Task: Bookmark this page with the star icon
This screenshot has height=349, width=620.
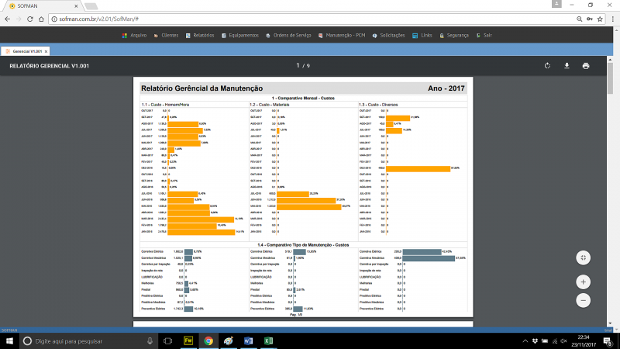Action: tap(594, 17)
